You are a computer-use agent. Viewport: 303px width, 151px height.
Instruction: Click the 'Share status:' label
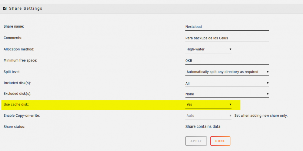[15, 127]
